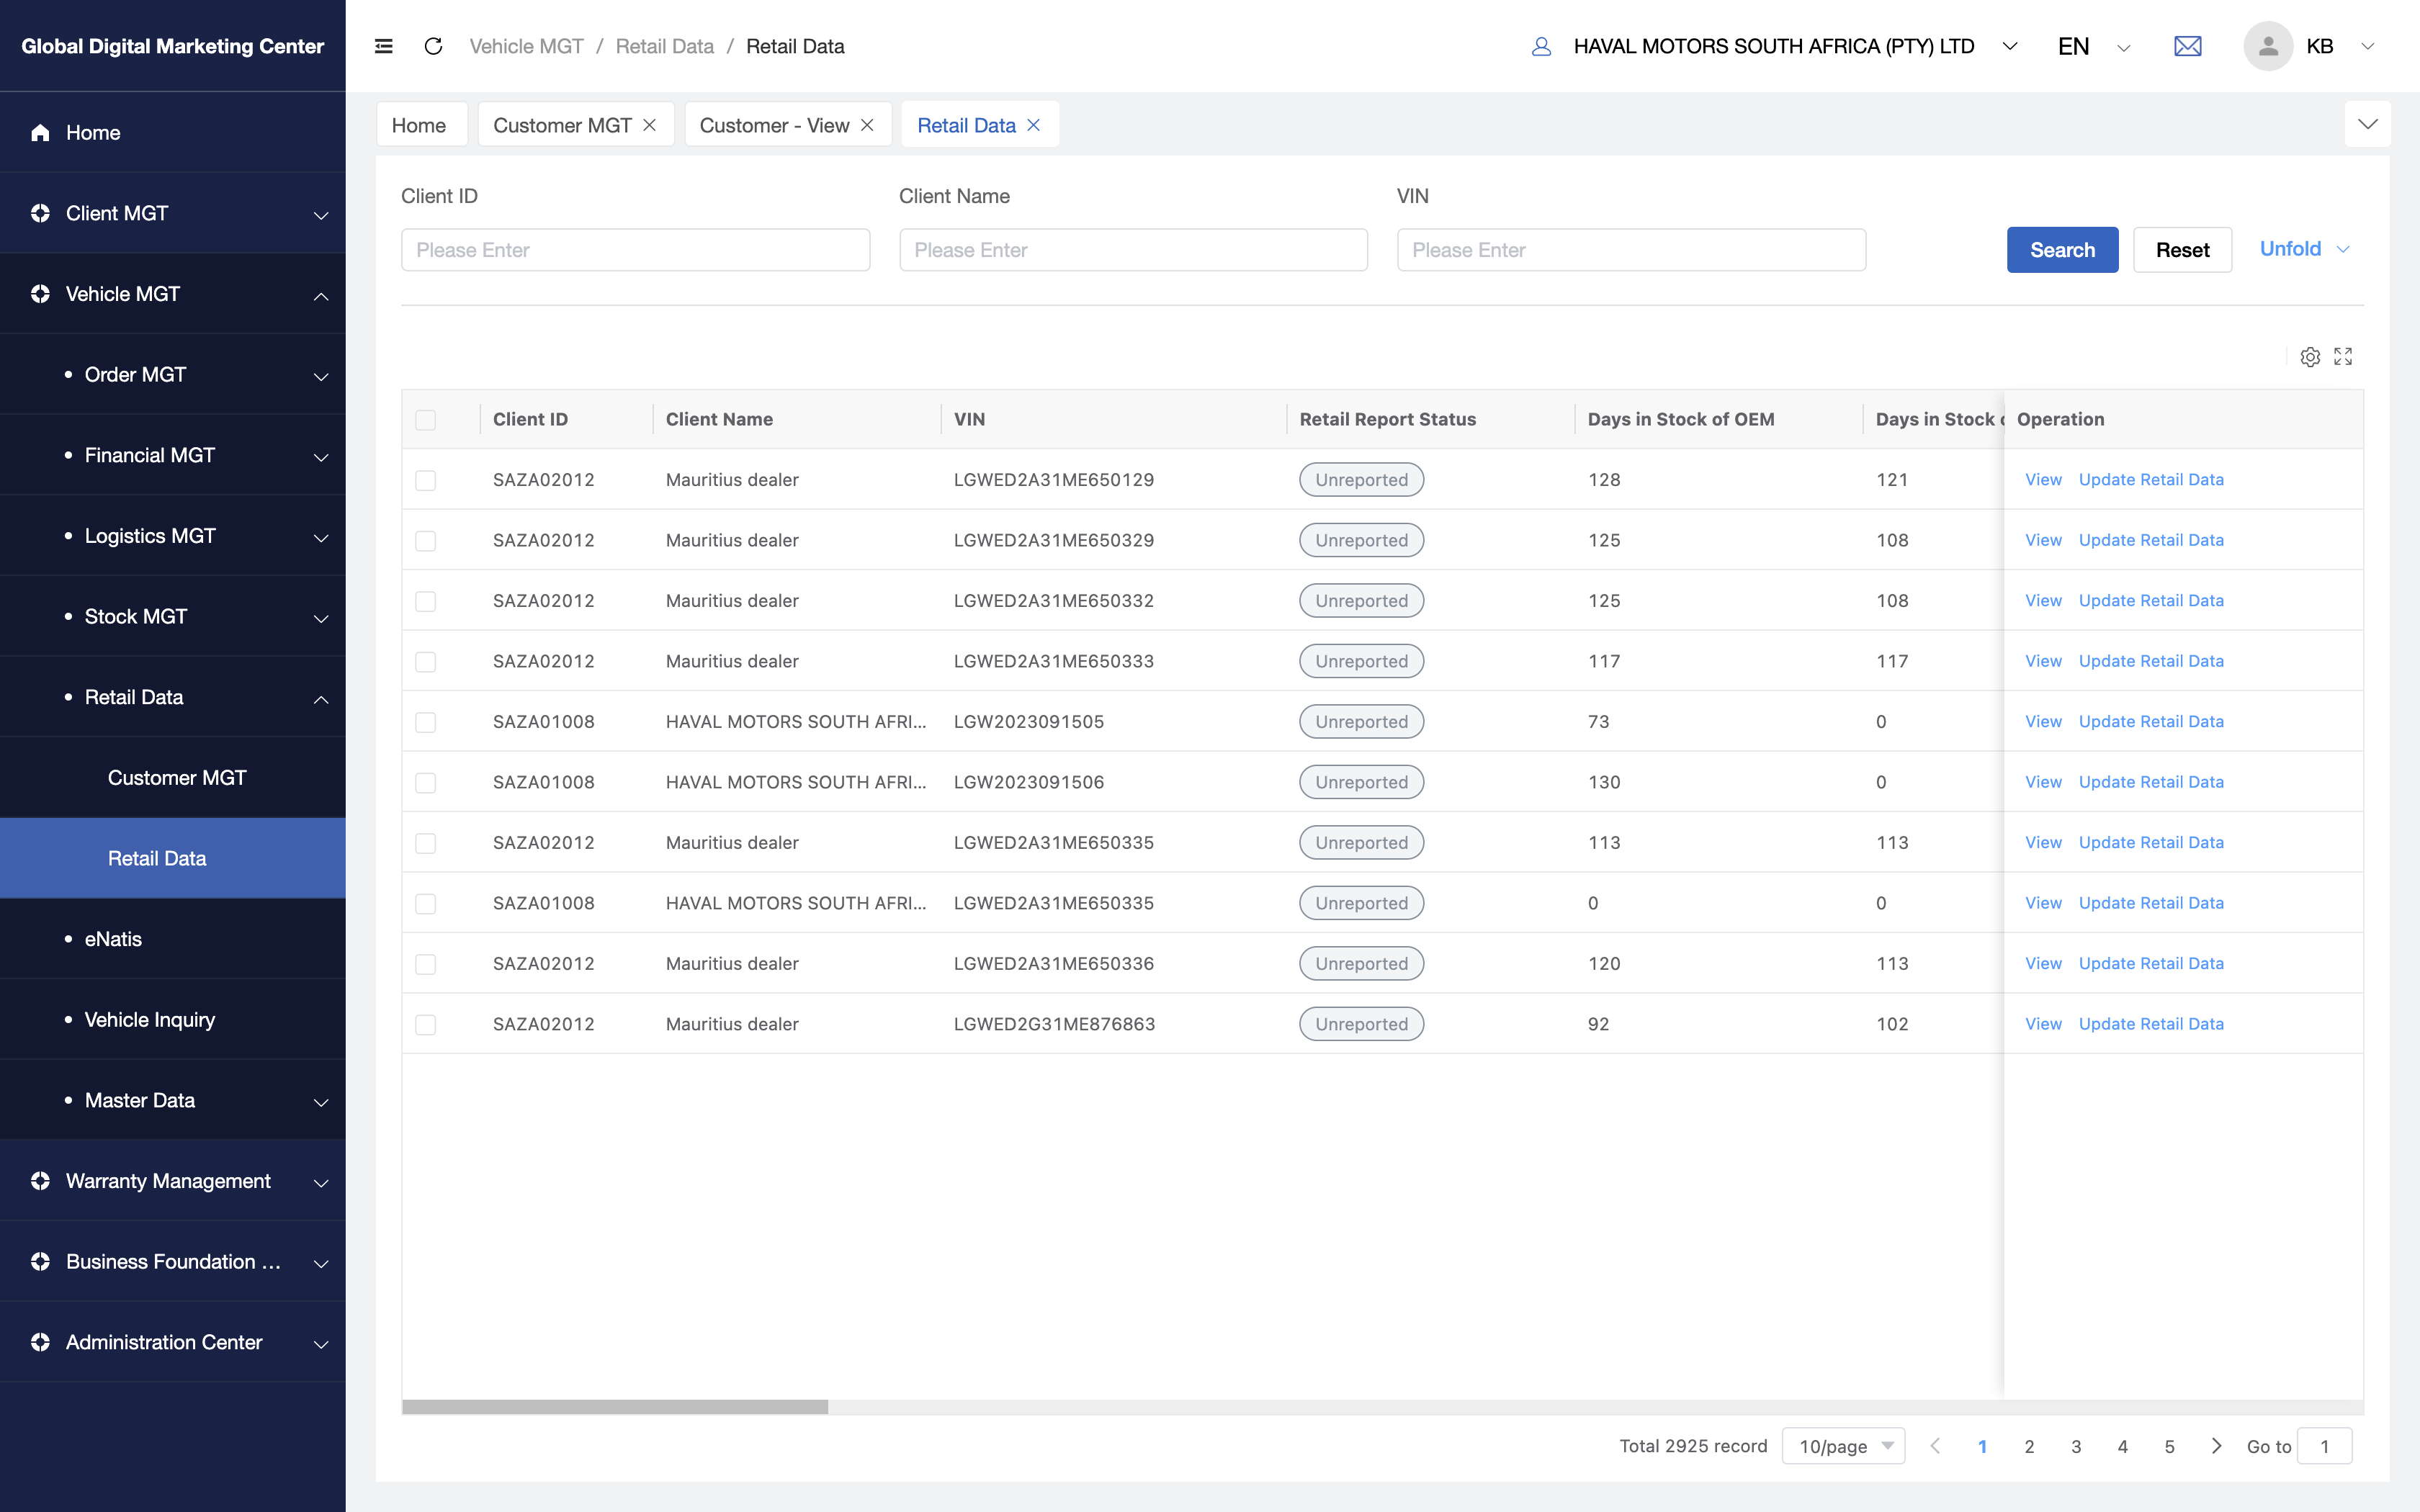Open the 10/page page size dropdown
This screenshot has width=2420, height=1512.
[x=1843, y=1446]
